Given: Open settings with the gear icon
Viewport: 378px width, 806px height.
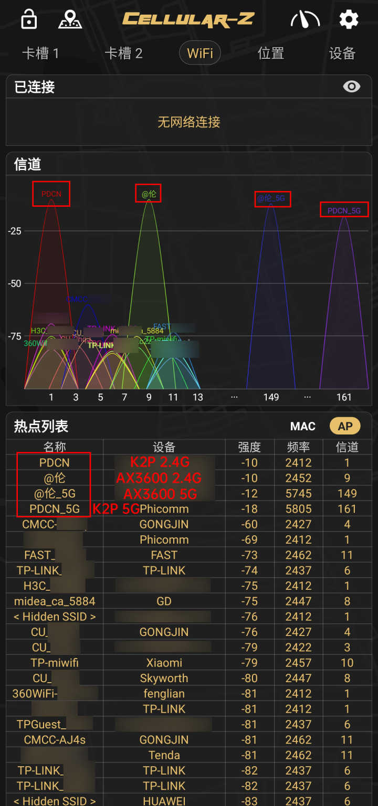Looking at the screenshot, I should click(x=349, y=20).
